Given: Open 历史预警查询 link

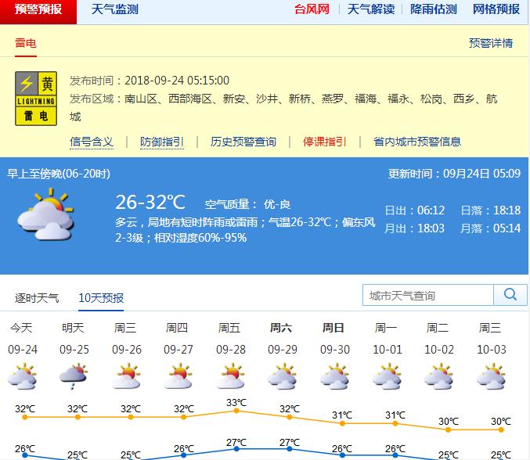Looking at the screenshot, I should [243, 142].
